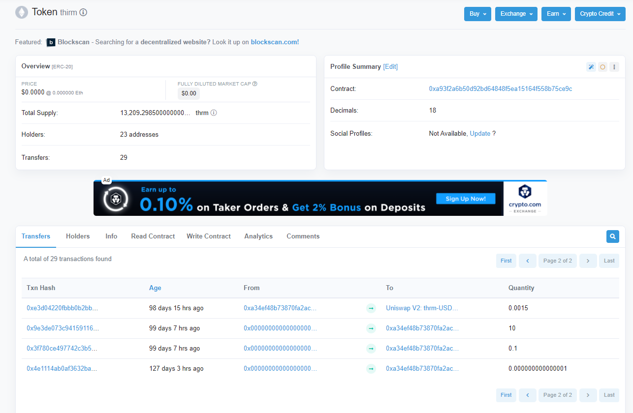This screenshot has width=633, height=413.
Task: Go to next page using arrow above table
Action: (588, 261)
